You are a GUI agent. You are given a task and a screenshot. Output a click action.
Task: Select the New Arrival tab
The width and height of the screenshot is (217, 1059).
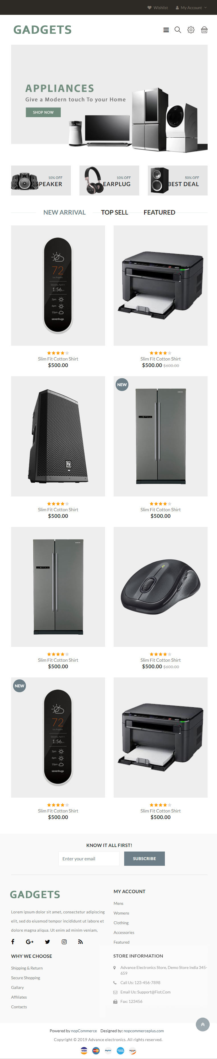[x=65, y=212]
